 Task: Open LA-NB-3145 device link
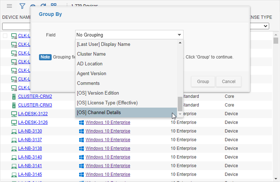[30, 174]
